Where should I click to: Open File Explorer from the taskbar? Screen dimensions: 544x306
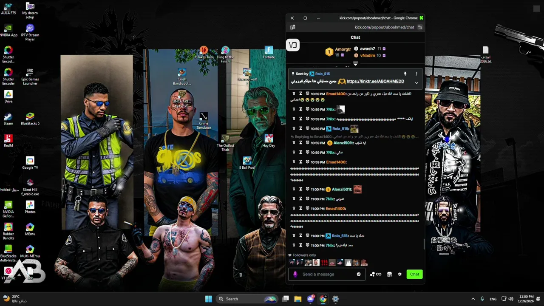(298, 299)
